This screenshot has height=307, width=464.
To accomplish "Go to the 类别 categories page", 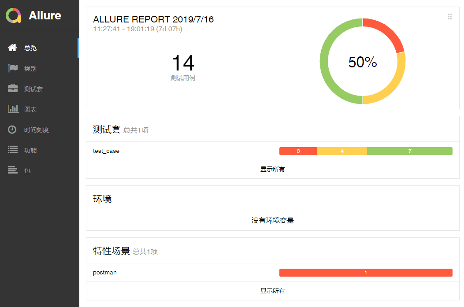I will (39, 69).
